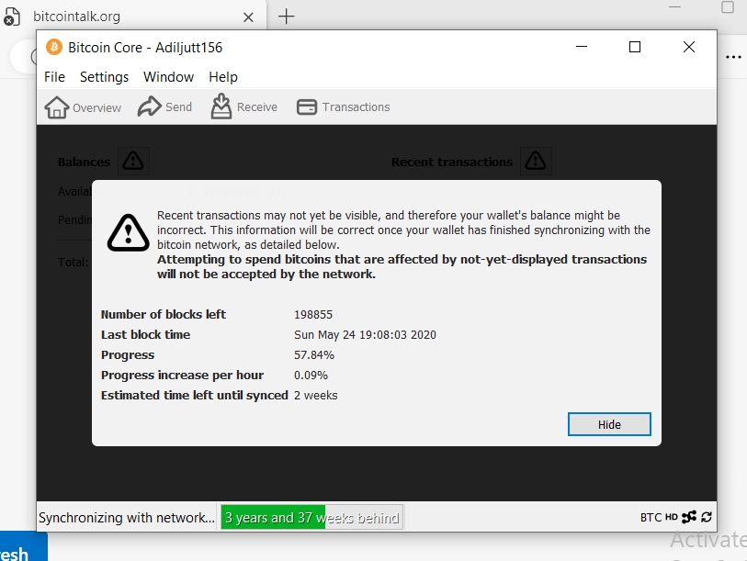Select the bitcointalk.org browser tab
This screenshot has width=747, height=561.
tap(133, 17)
